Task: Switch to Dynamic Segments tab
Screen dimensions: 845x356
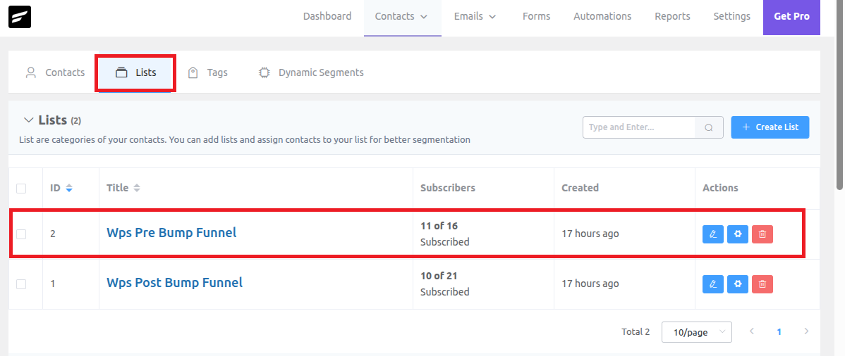Action: point(311,72)
